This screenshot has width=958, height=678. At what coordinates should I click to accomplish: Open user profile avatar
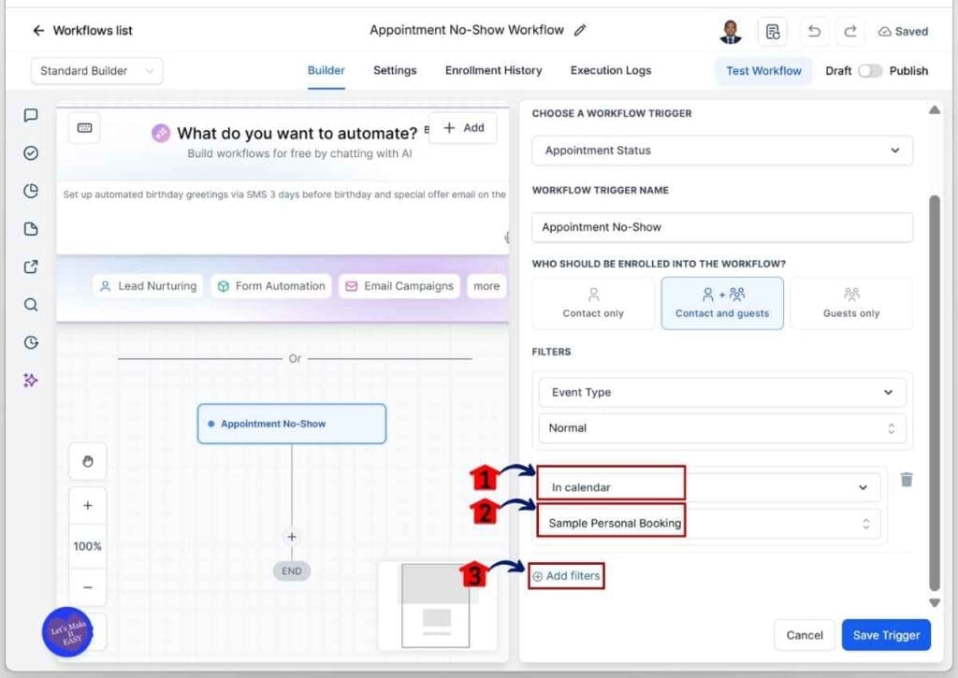pos(730,32)
